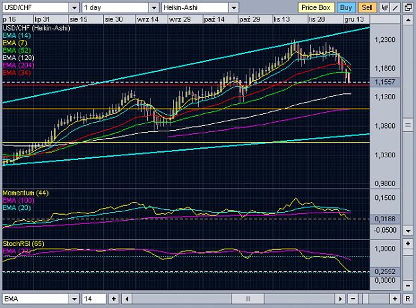This screenshot has width=416, height=308.
Task: Select the draw trendline tool icon
Action: (395, 8)
